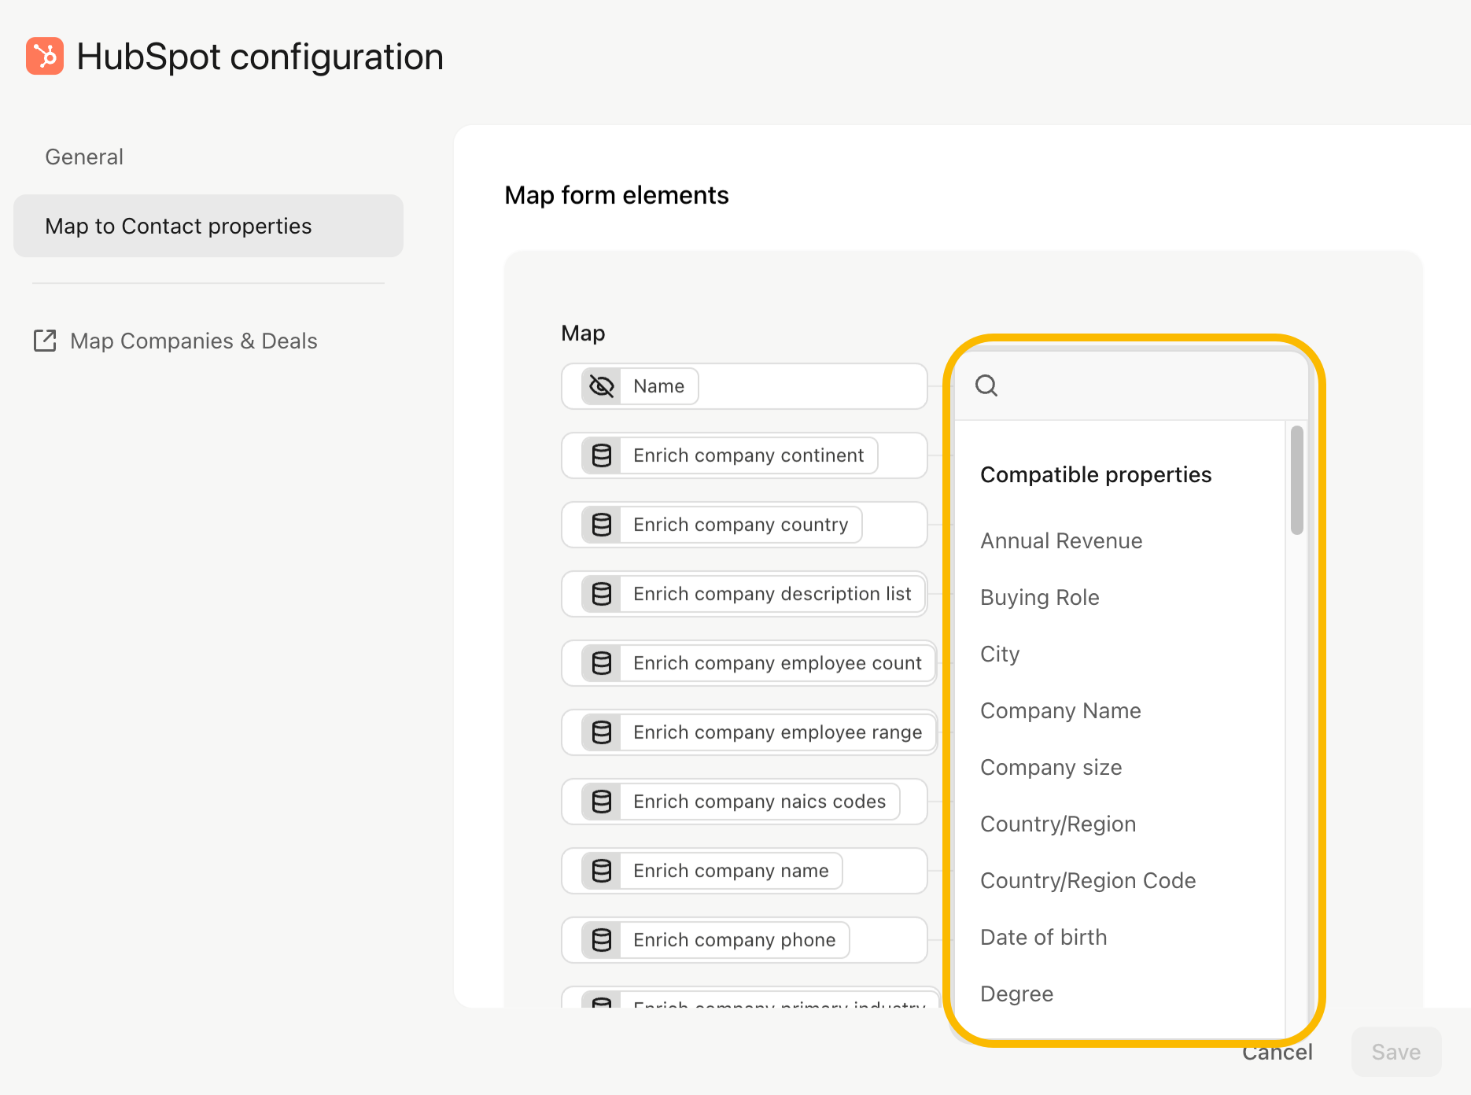Click the Name form element chip
Viewport: 1471px width, 1095px height.
pyautogui.click(x=640, y=386)
